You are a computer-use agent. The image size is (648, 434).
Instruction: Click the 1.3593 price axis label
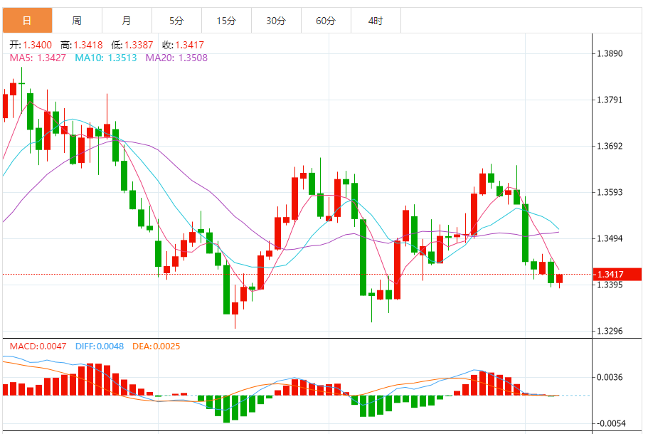click(x=610, y=193)
